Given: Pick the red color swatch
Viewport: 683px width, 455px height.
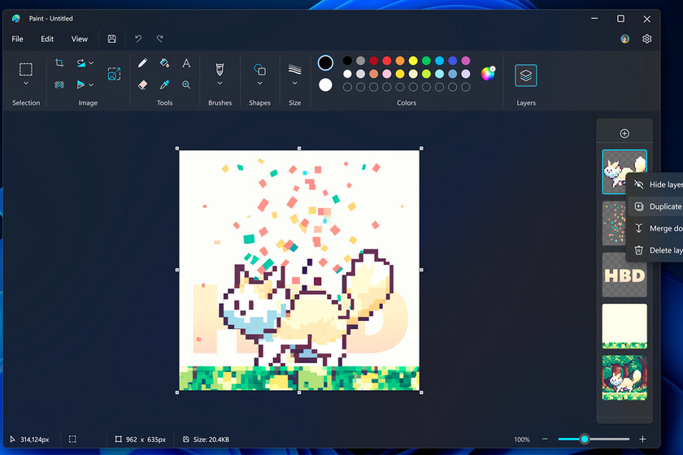Looking at the screenshot, I should (x=387, y=60).
